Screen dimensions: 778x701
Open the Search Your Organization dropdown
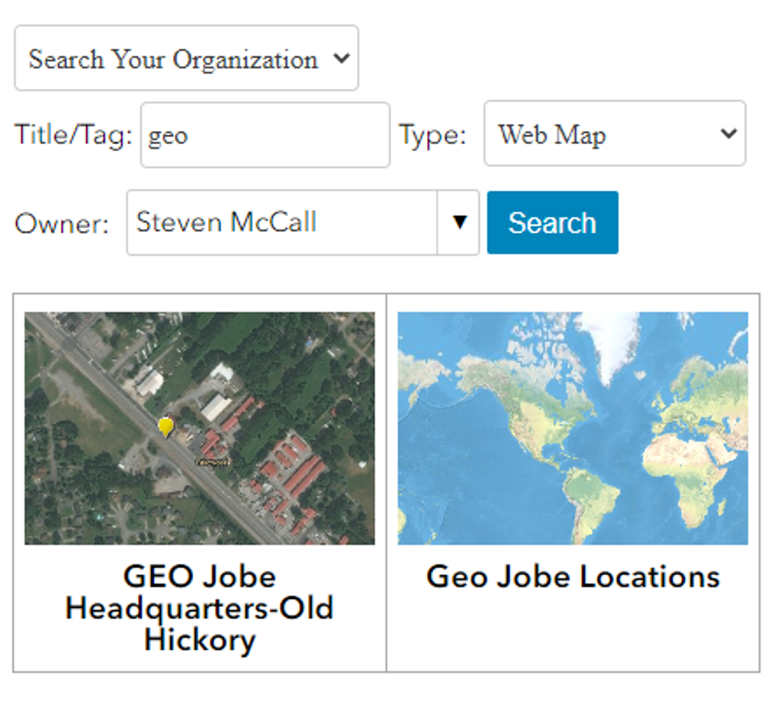click(x=185, y=58)
